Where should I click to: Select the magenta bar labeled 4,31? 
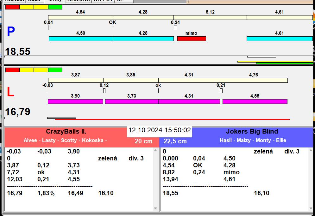189,102
